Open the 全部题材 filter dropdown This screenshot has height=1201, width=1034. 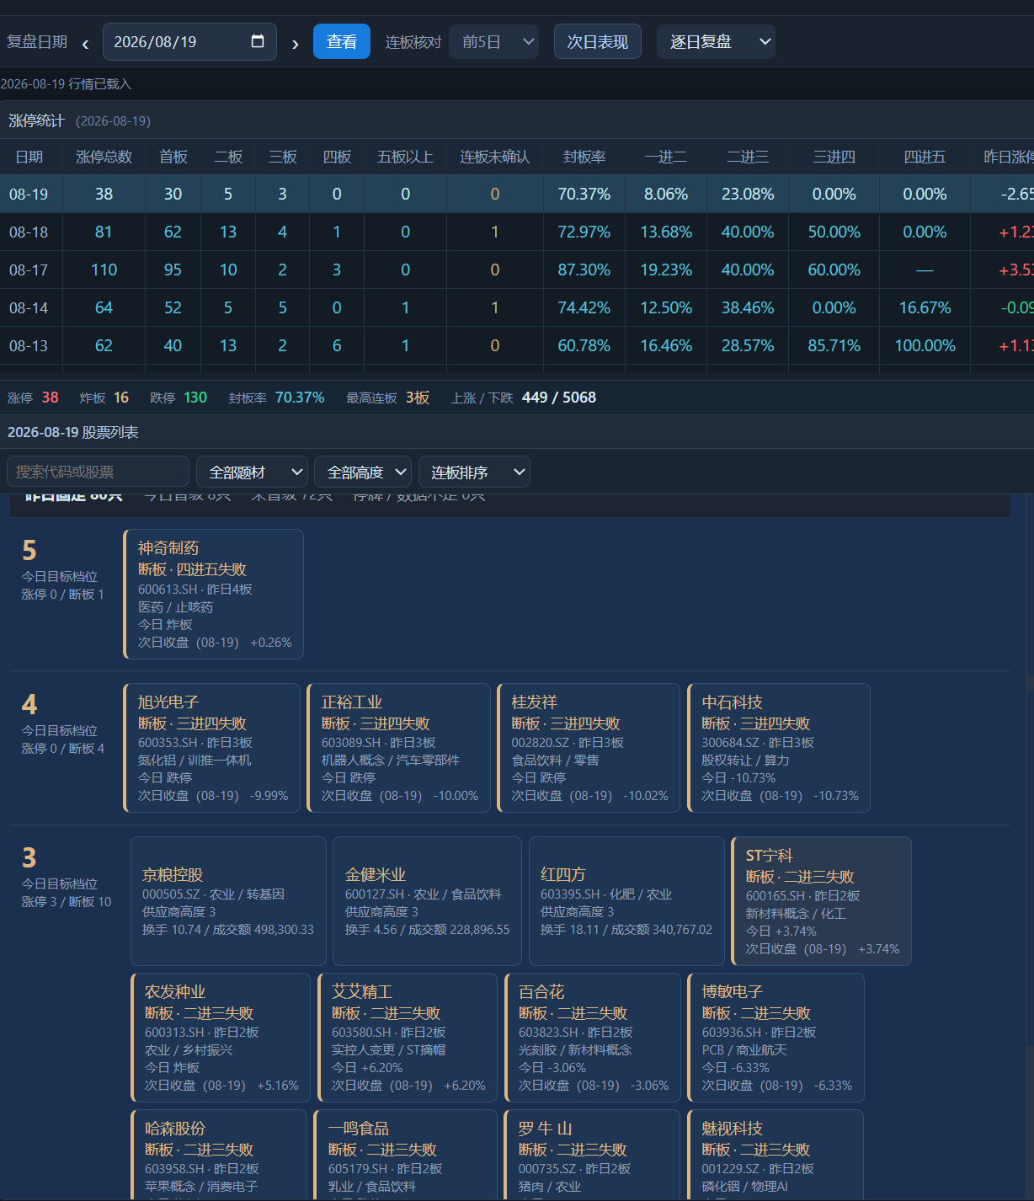(x=253, y=472)
